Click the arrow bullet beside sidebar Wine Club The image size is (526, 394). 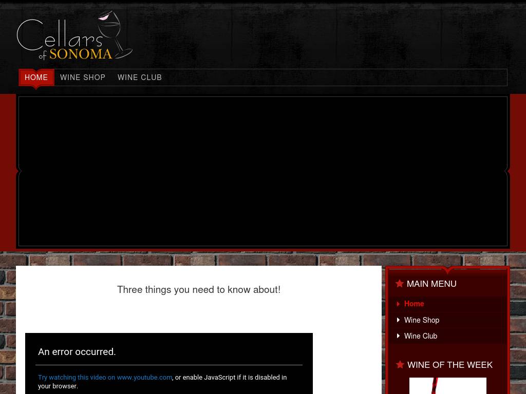(398, 336)
